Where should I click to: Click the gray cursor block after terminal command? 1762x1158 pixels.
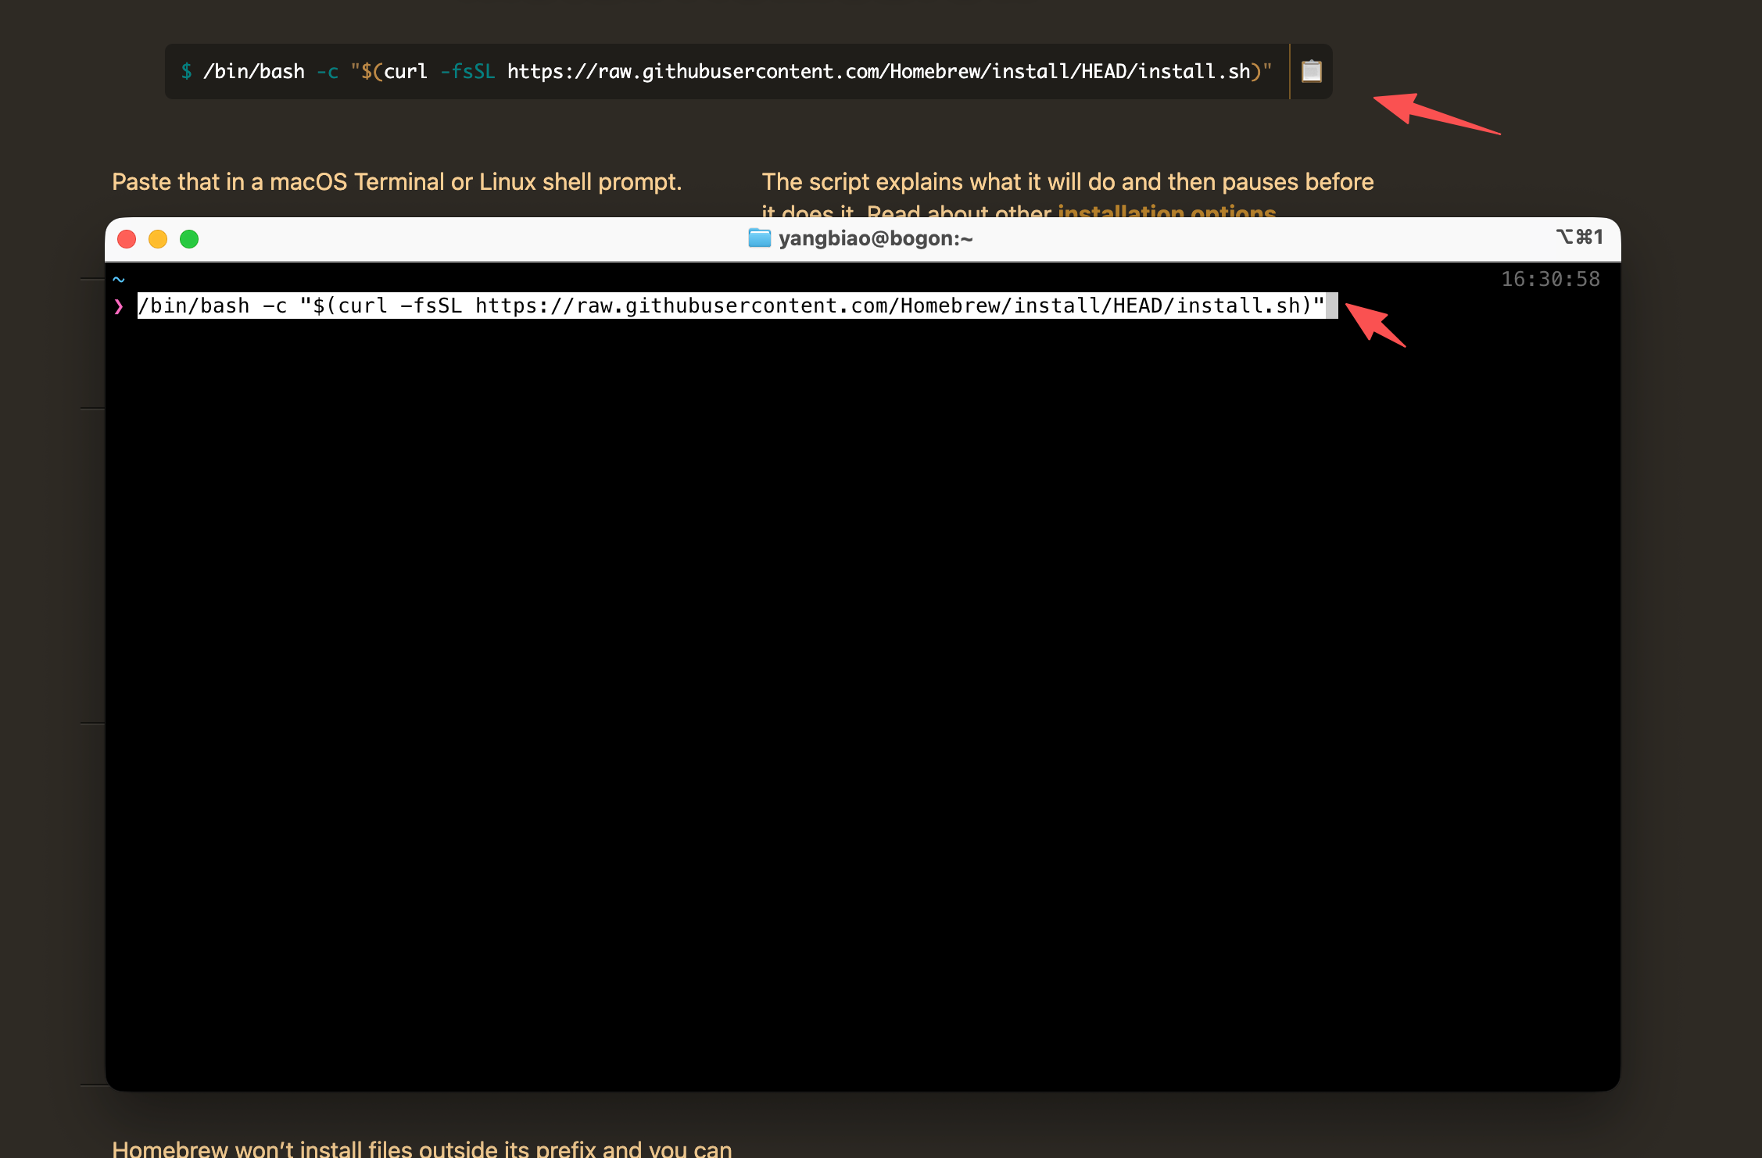point(1332,306)
